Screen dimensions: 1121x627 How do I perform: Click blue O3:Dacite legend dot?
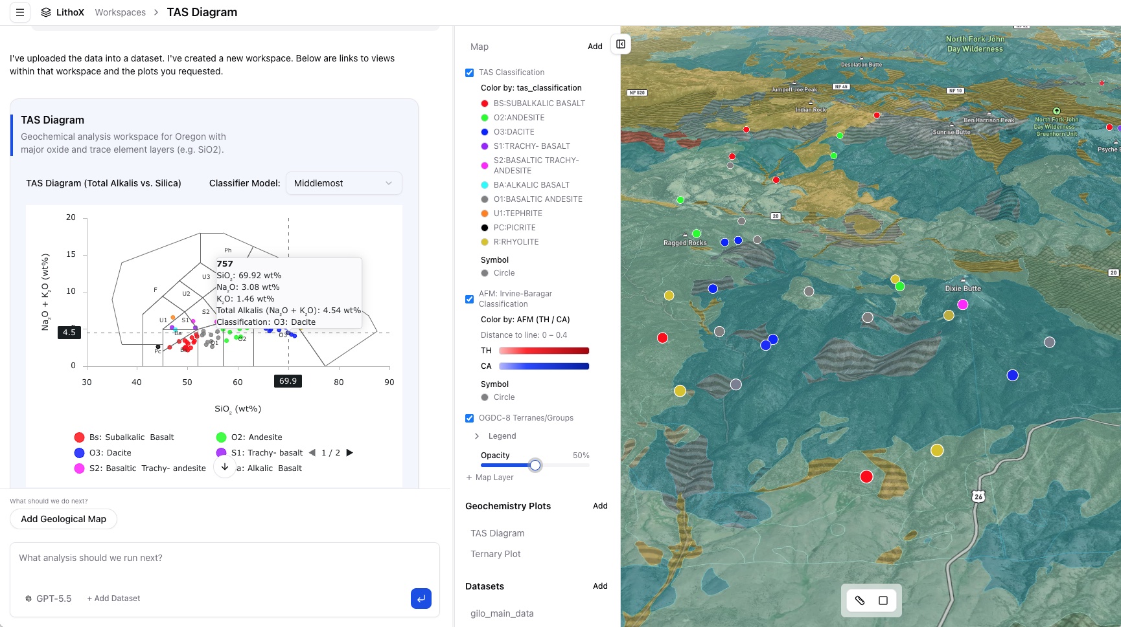point(484,132)
